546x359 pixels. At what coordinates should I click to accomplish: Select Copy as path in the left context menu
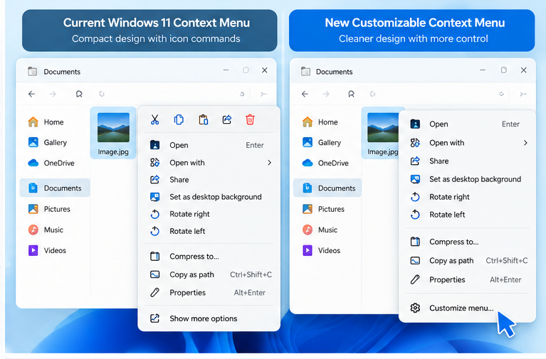point(209,274)
